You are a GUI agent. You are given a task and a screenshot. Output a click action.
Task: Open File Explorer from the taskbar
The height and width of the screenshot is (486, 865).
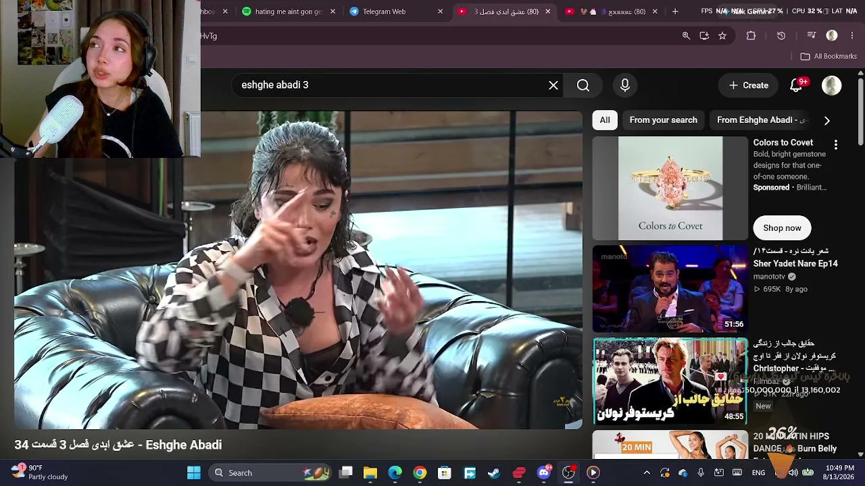click(370, 473)
